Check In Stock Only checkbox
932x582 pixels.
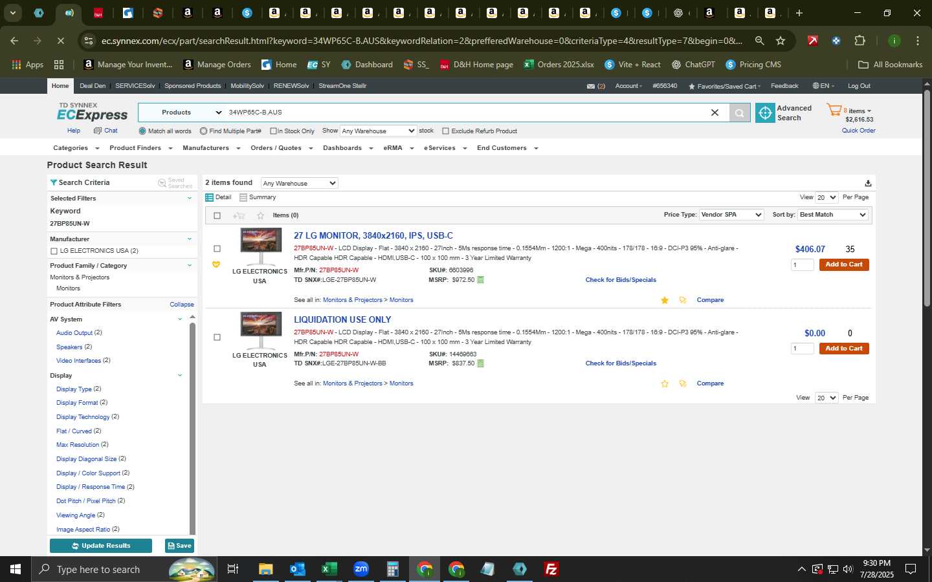273,131
